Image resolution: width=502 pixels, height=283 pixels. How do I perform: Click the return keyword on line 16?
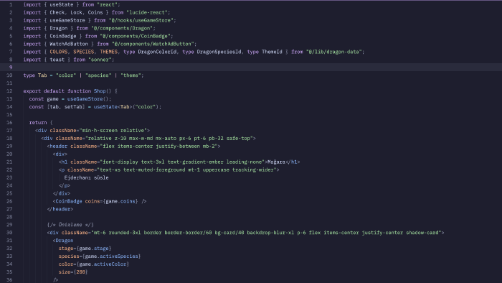pyautogui.click(x=38, y=122)
